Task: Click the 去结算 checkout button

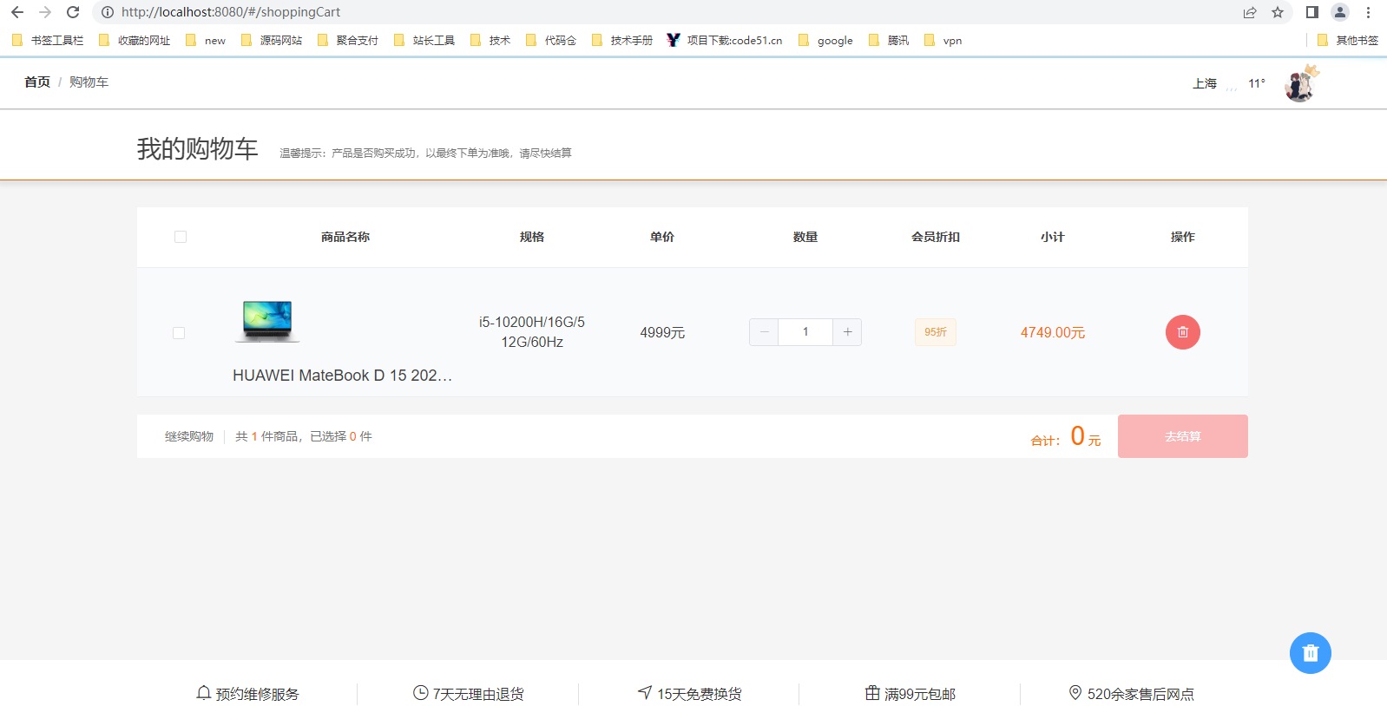Action: click(1183, 436)
